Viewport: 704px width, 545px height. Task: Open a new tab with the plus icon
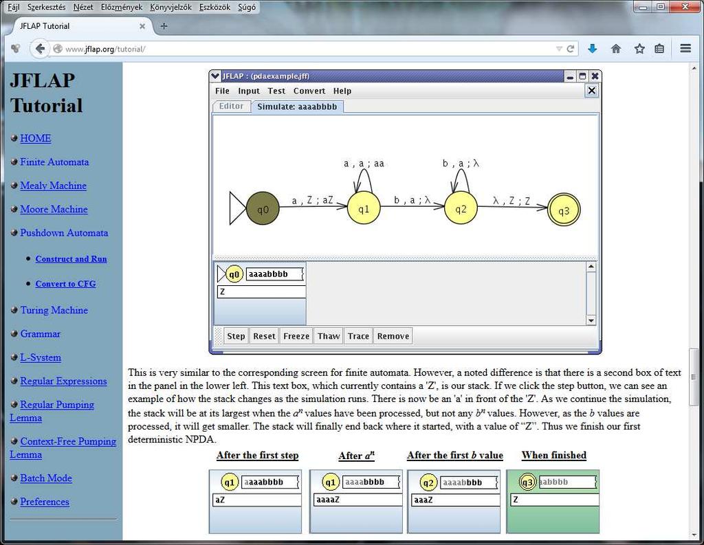tap(164, 26)
